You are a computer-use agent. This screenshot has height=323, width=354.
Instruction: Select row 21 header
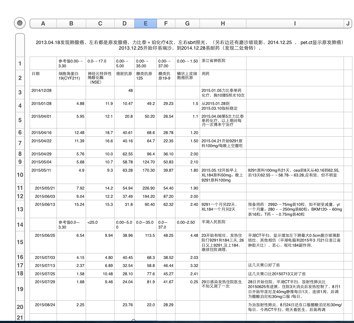tap(20, 318)
